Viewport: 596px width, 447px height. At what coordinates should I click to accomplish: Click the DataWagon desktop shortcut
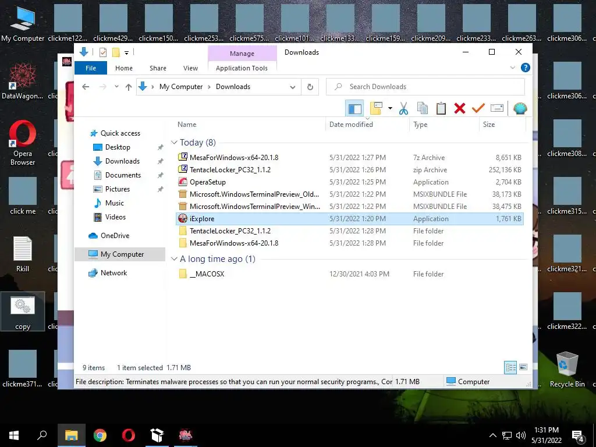click(23, 81)
